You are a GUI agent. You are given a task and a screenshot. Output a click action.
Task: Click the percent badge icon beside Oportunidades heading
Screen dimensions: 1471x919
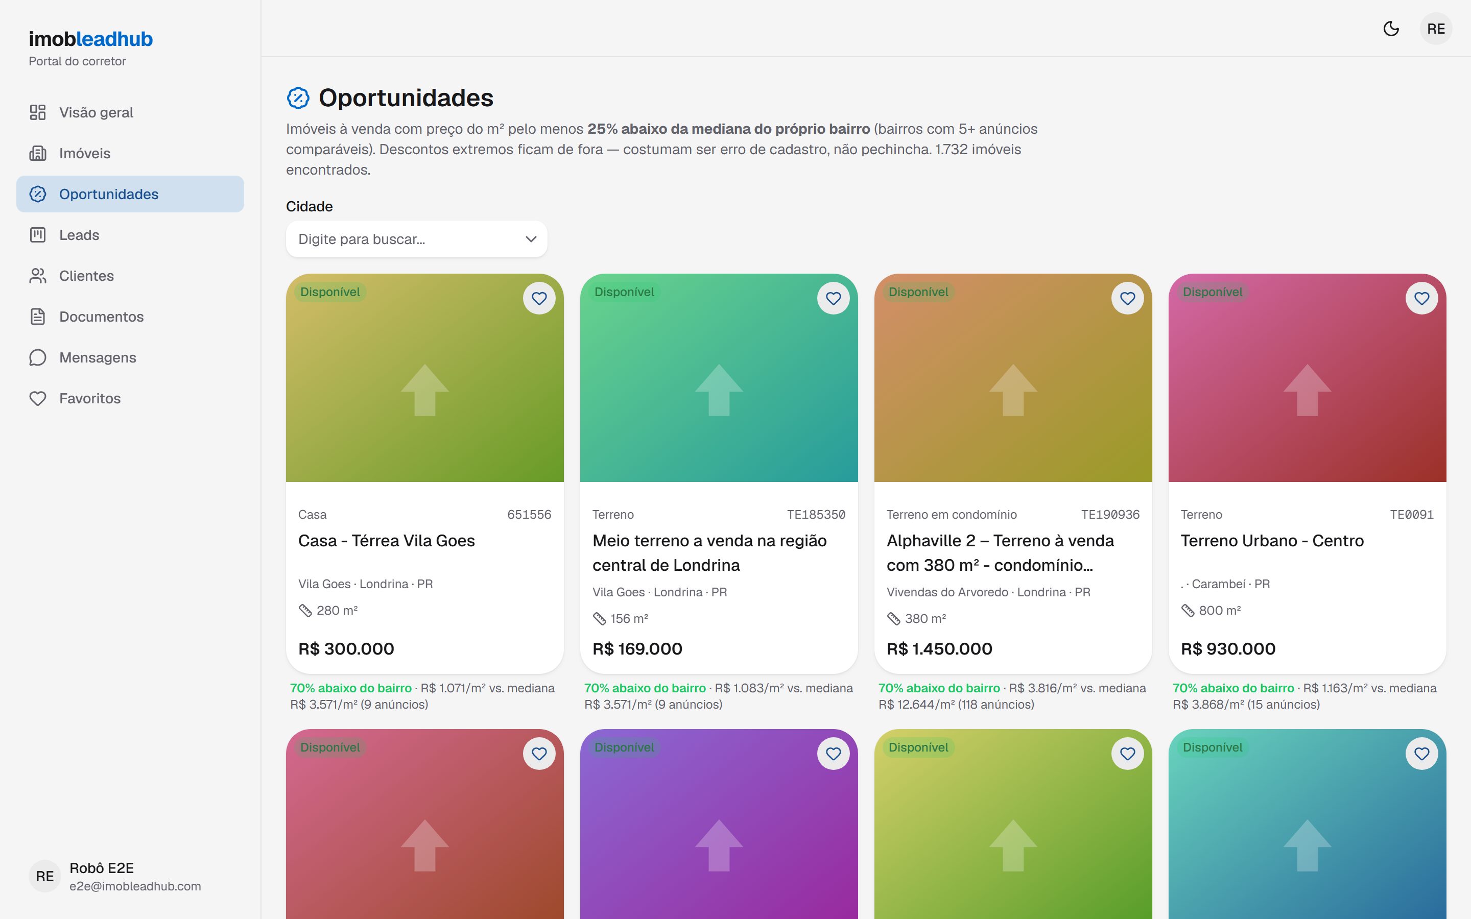pos(298,98)
